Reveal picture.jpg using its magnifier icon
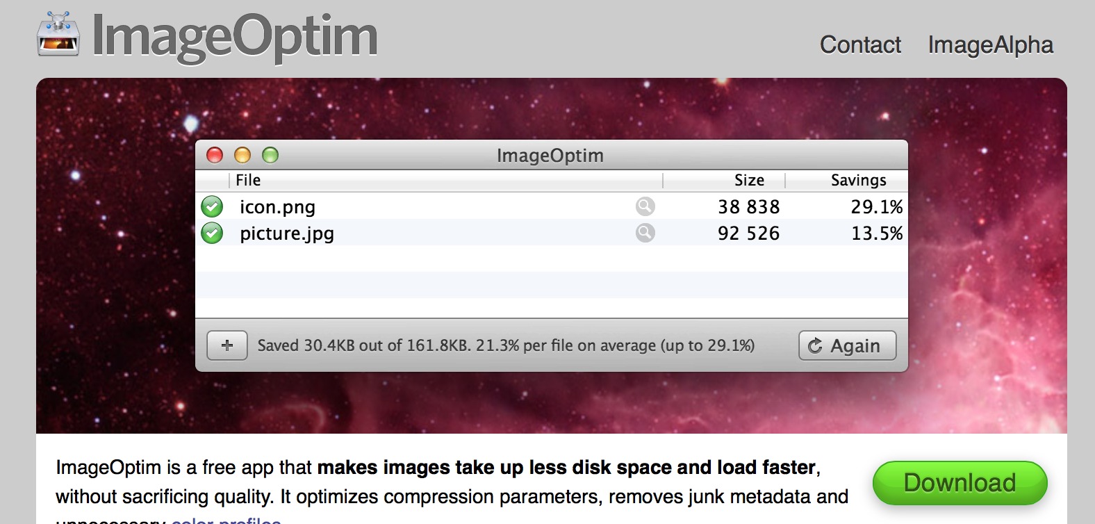The image size is (1095, 524). click(x=645, y=233)
